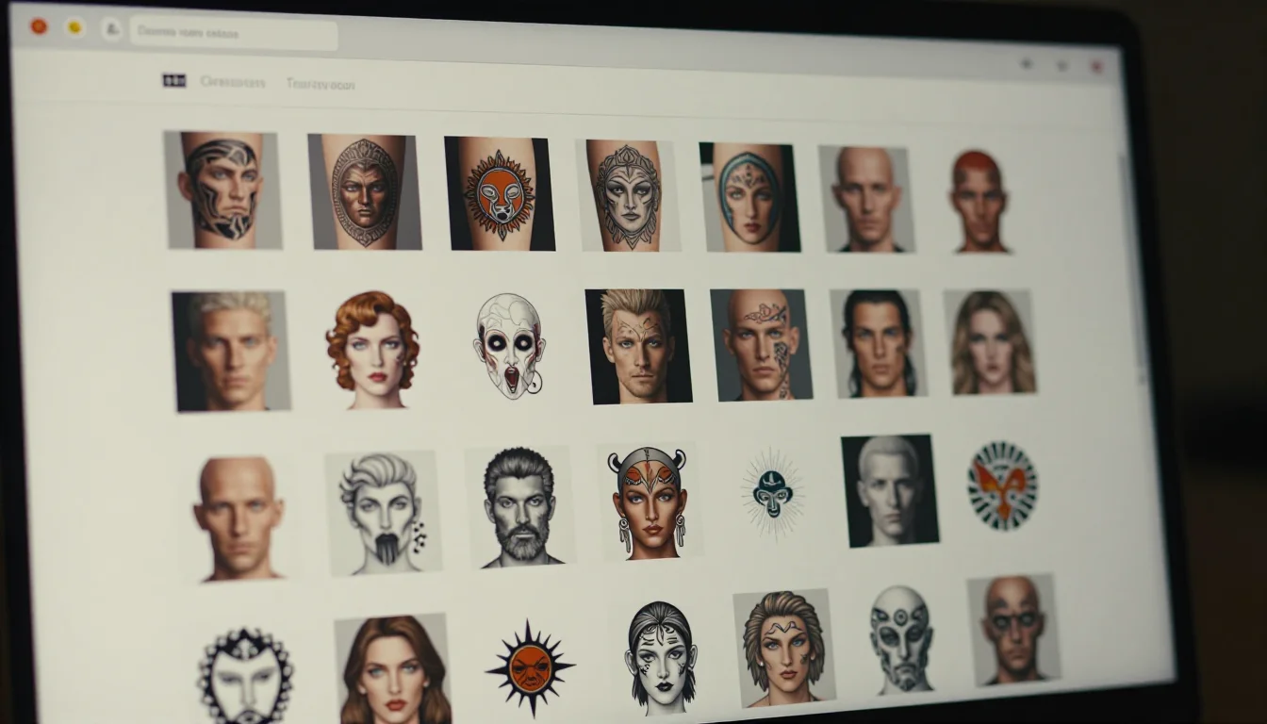Image resolution: width=1267 pixels, height=724 pixels.
Task: Click the gray tab icon beside the yellow button
Action: pos(111,28)
